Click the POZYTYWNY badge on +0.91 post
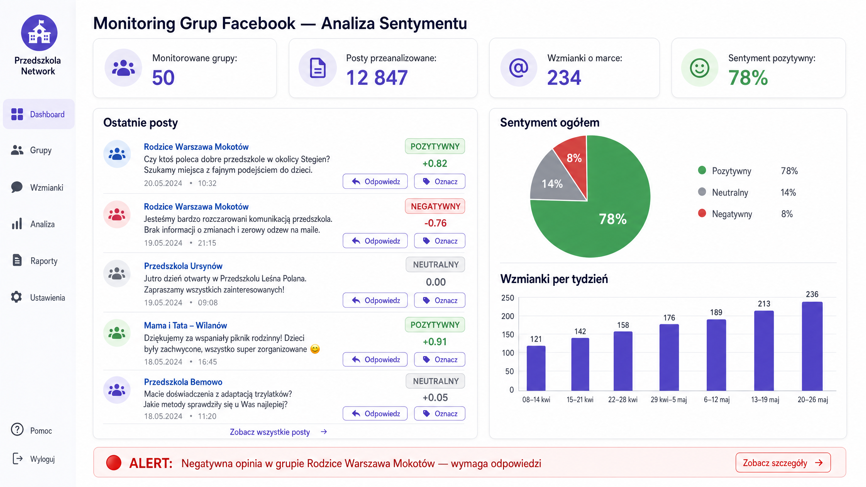Viewport: 866px width, 487px height. 435,325
